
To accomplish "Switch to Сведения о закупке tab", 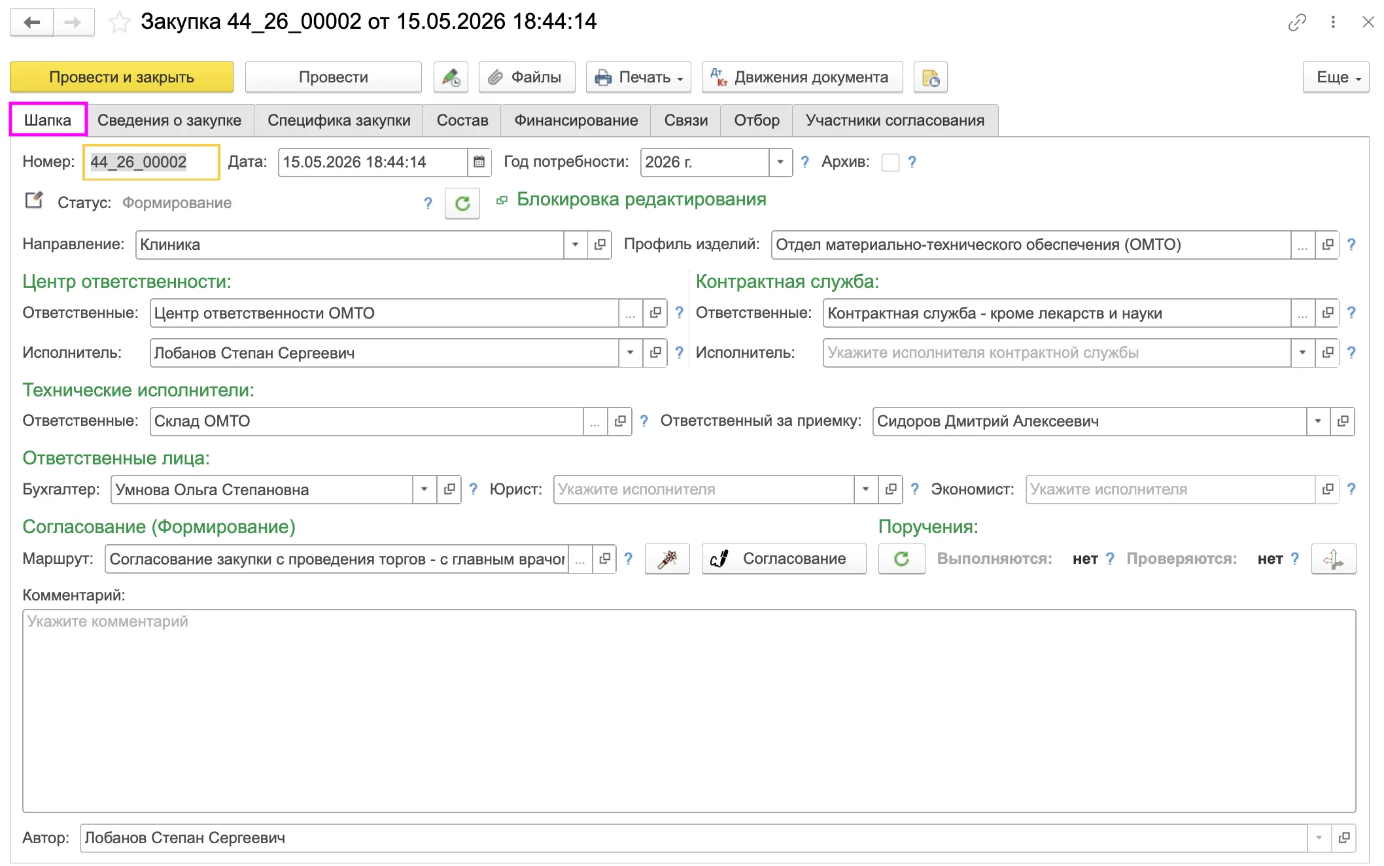I will tap(169, 120).
